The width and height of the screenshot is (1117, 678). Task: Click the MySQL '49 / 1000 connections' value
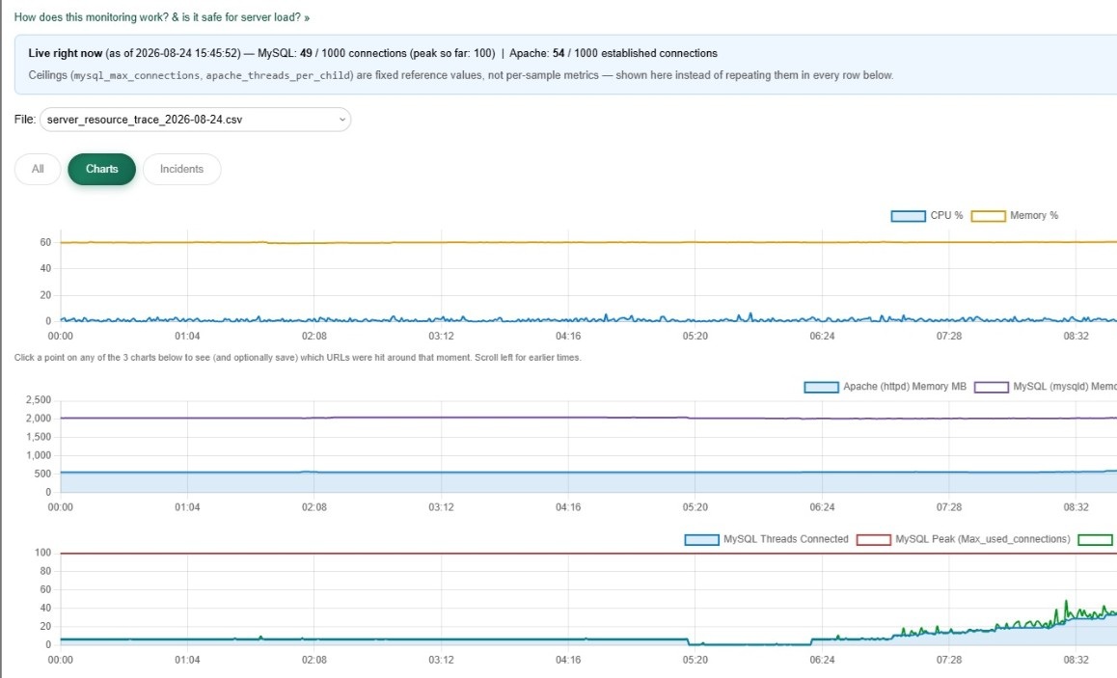click(353, 53)
